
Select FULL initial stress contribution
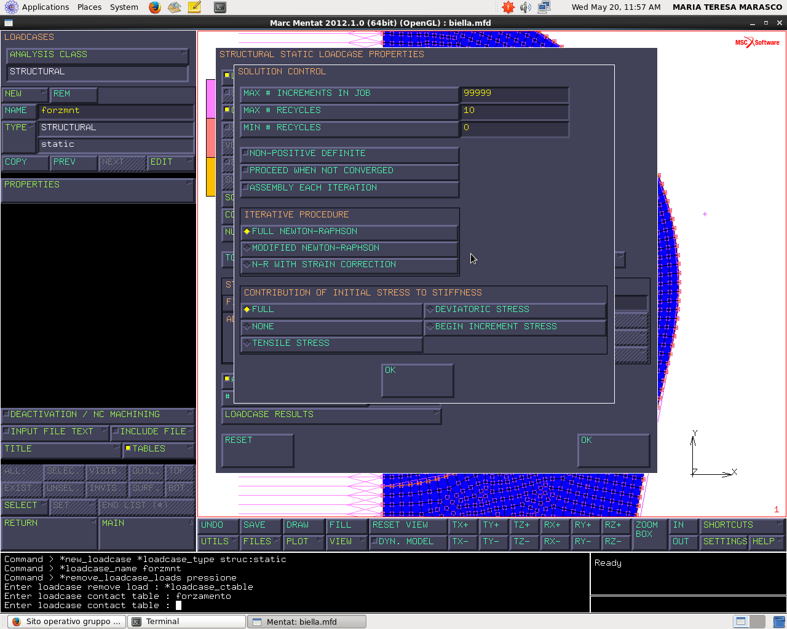[x=332, y=310]
